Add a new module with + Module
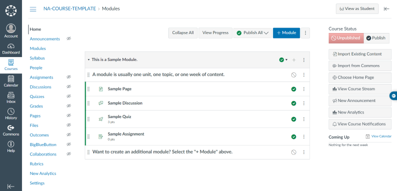This screenshot has height=191, width=397. 286,33
